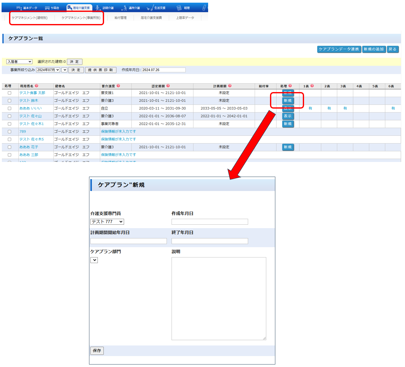Image resolution: width=405 pixels, height=367 pixels.
Task: Select the 訪問介護 walking person icon
Action: point(98,8)
